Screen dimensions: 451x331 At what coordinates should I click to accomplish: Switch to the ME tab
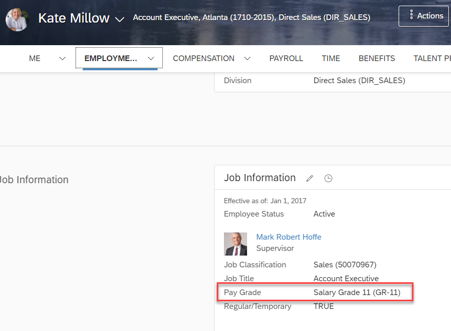tap(34, 59)
